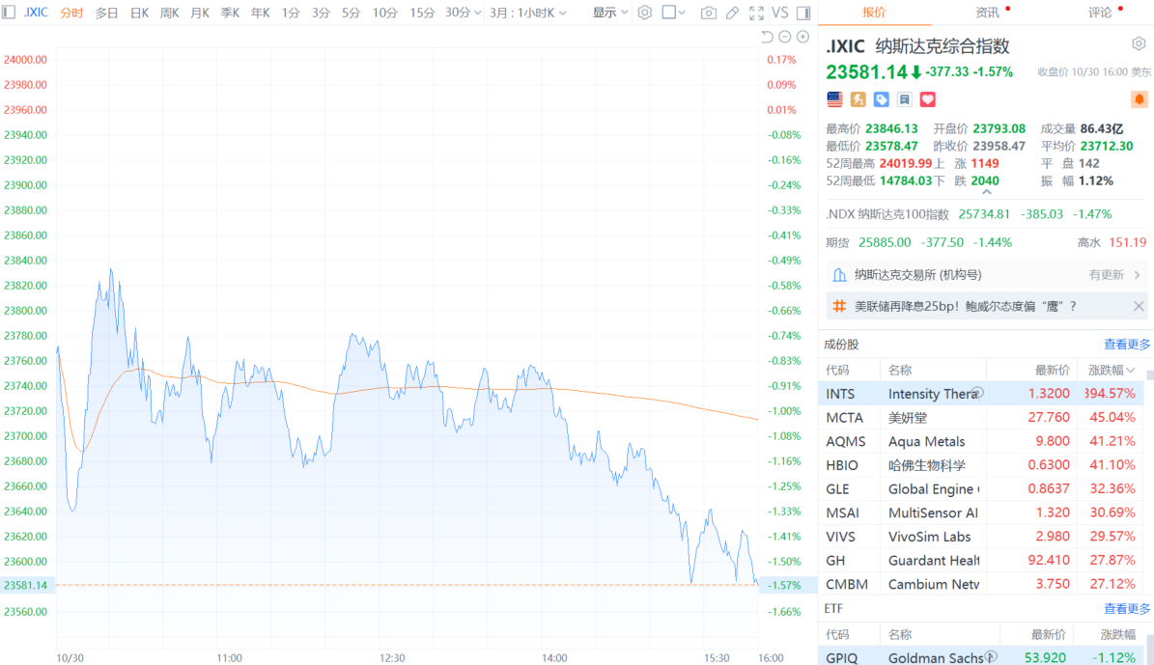Sort constituents by 涨跌幅 column

(x=1112, y=370)
